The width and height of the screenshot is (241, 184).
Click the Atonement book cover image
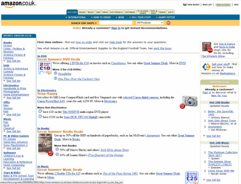pyautogui.click(x=45, y=144)
